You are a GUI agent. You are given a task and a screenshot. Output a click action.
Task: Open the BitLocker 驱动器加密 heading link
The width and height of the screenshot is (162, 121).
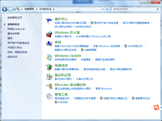click(x=70, y=85)
